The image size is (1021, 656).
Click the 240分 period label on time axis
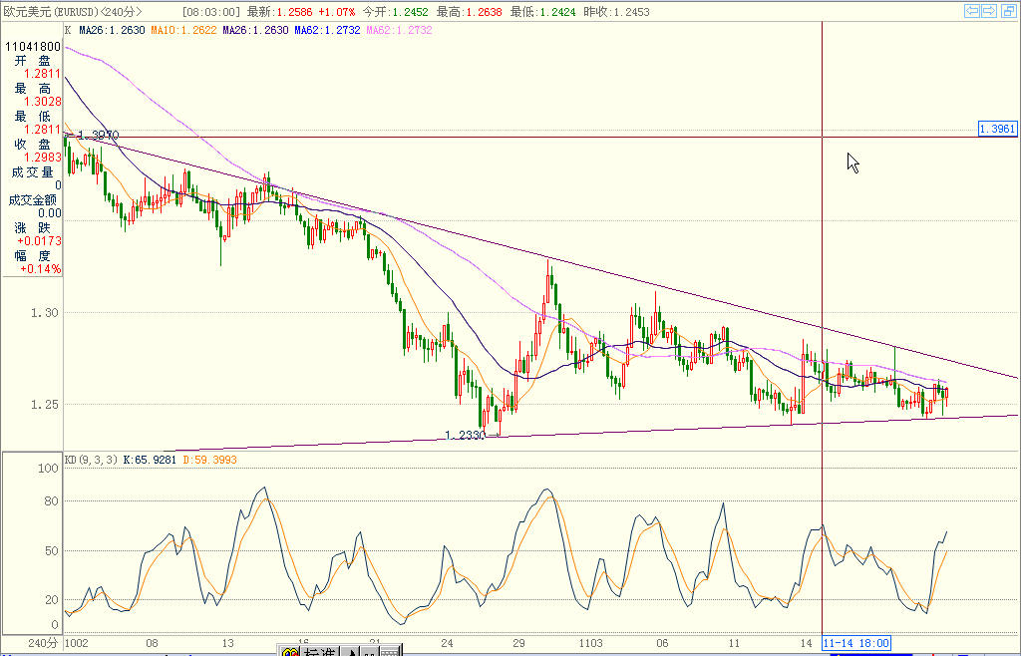click(43, 643)
